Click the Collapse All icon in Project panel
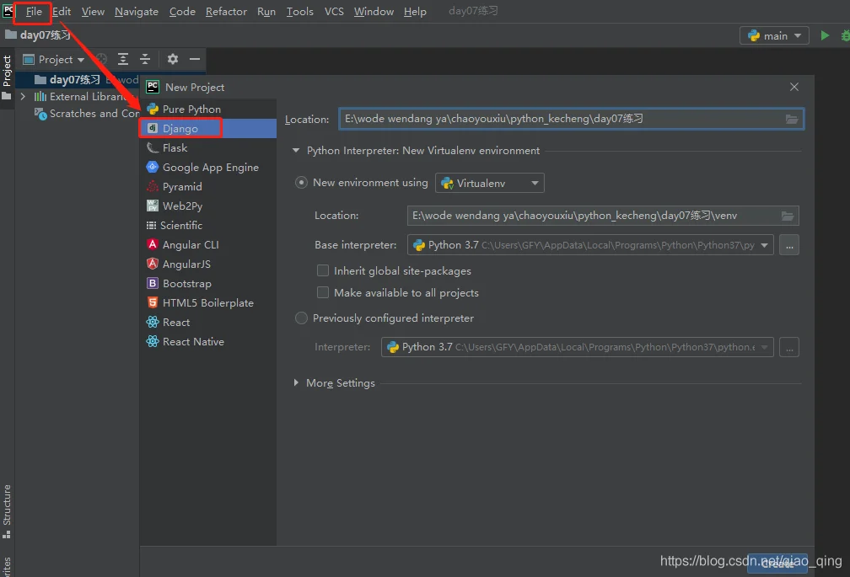 (145, 59)
